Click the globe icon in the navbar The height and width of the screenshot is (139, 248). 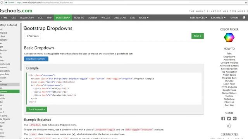click(x=244, y=17)
